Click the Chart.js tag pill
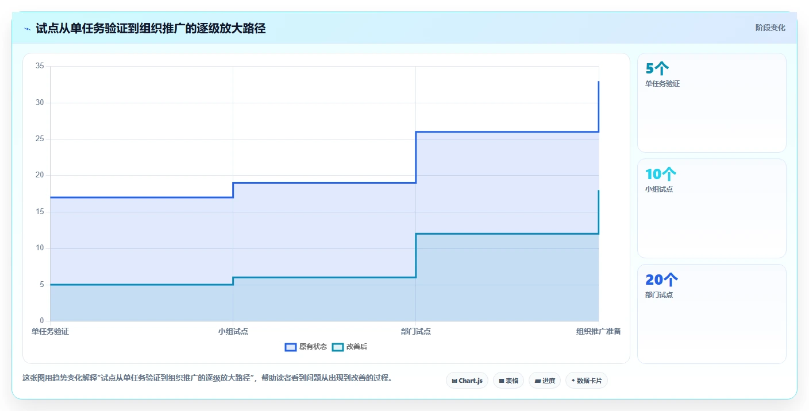 click(467, 381)
